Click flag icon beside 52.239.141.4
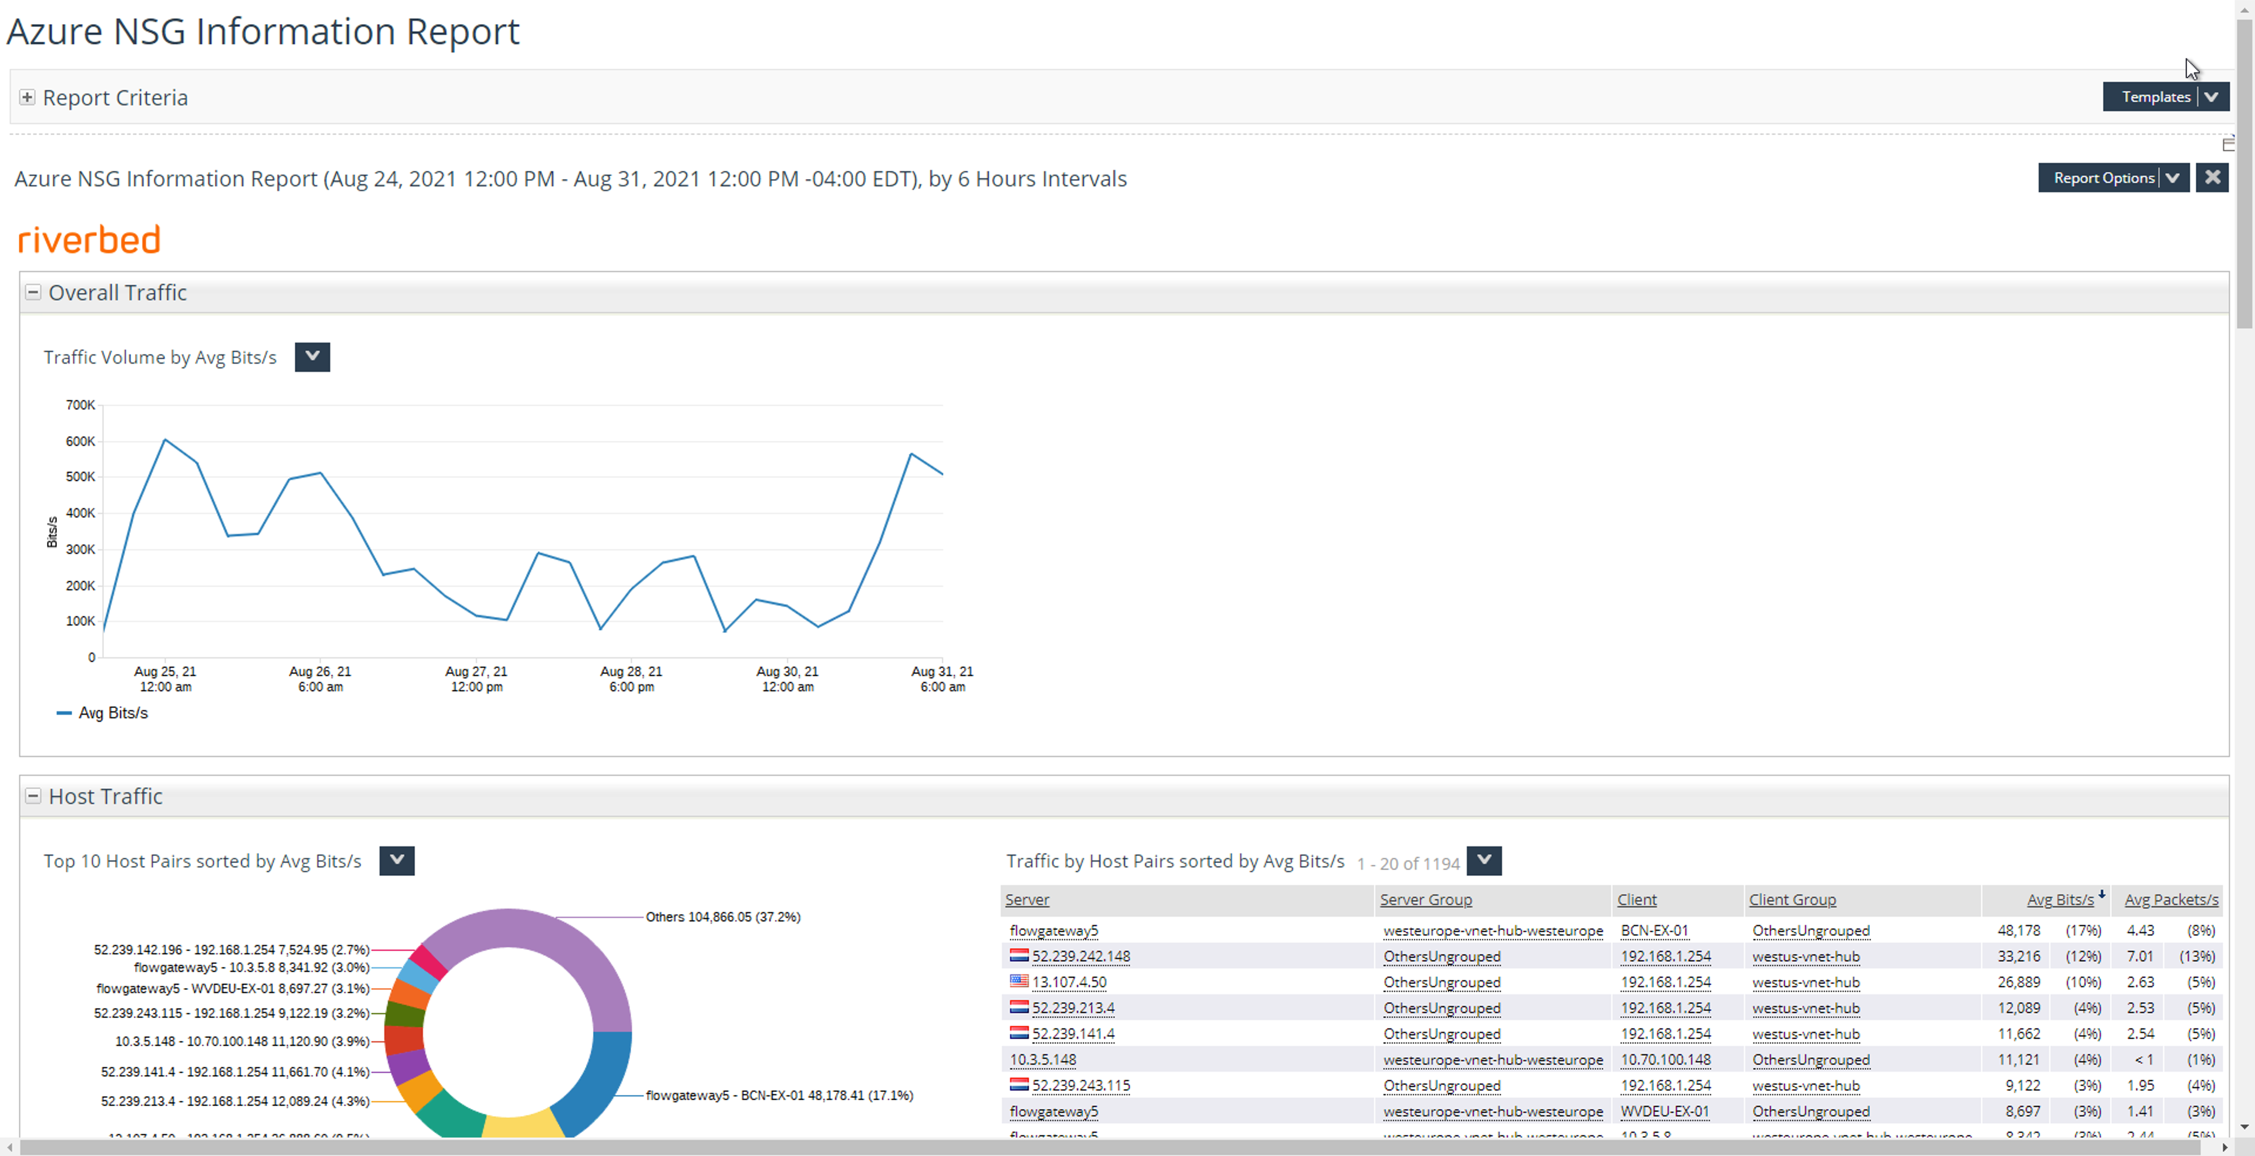 1019,1033
